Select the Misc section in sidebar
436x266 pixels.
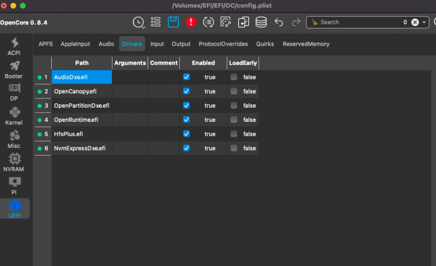(x=15, y=139)
